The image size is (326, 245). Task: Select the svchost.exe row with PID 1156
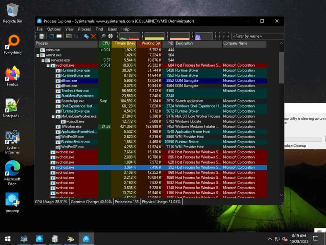coord(151,193)
